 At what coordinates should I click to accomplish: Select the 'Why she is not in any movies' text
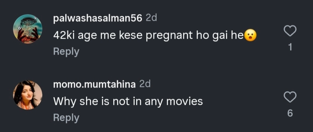[x=128, y=101]
